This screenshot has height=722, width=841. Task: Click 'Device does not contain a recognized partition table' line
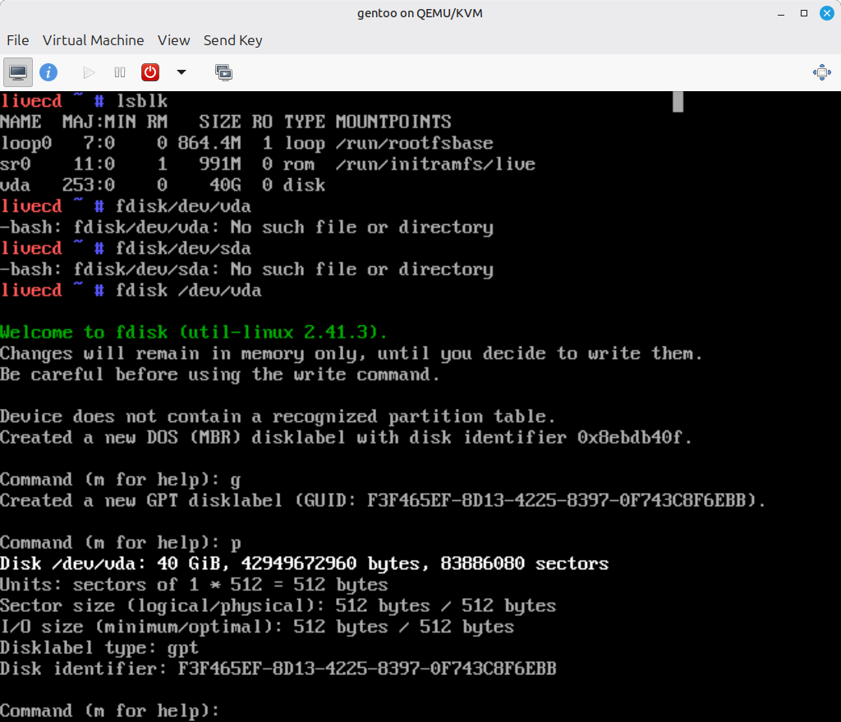coord(278,416)
